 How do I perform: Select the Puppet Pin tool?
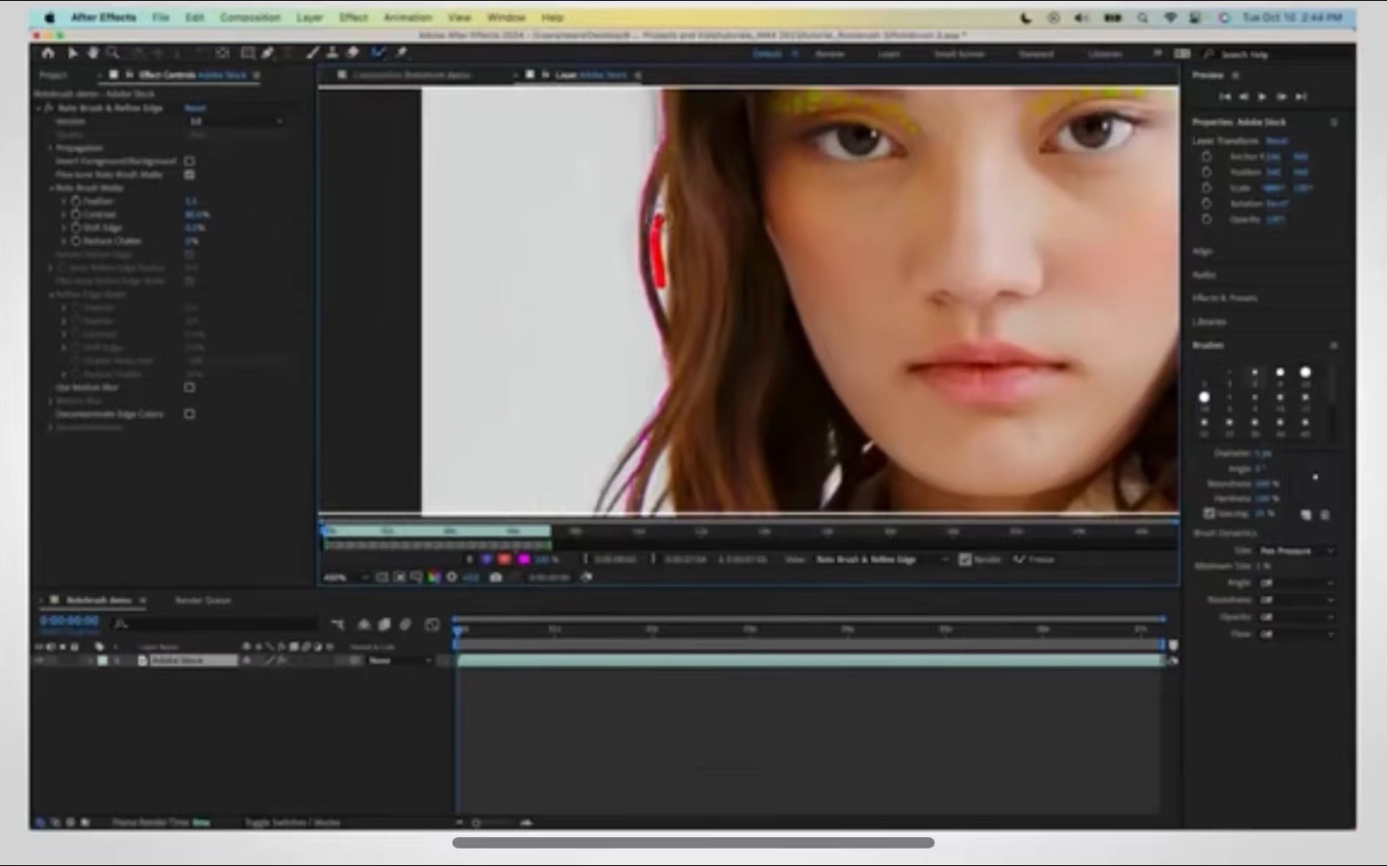(x=401, y=54)
